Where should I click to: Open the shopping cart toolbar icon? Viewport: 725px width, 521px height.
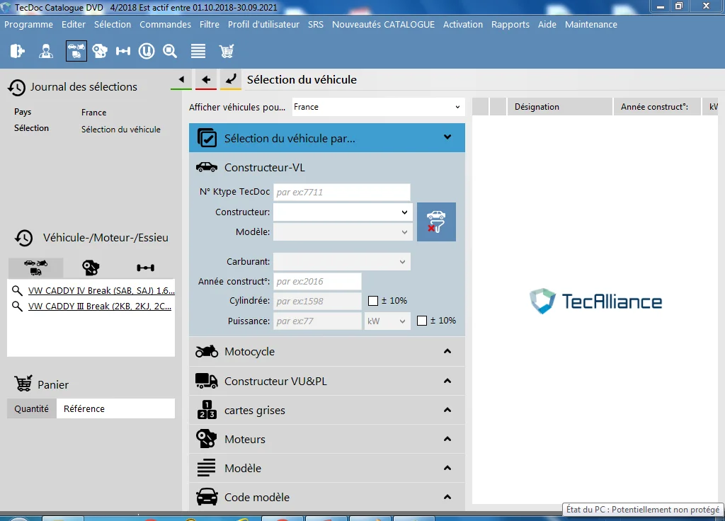(x=227, y=51)
